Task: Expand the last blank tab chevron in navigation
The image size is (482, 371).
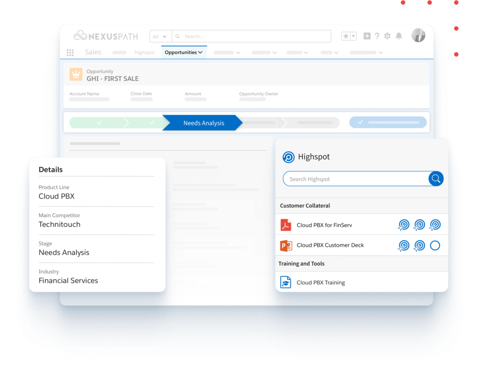Action: click(380, 53)
